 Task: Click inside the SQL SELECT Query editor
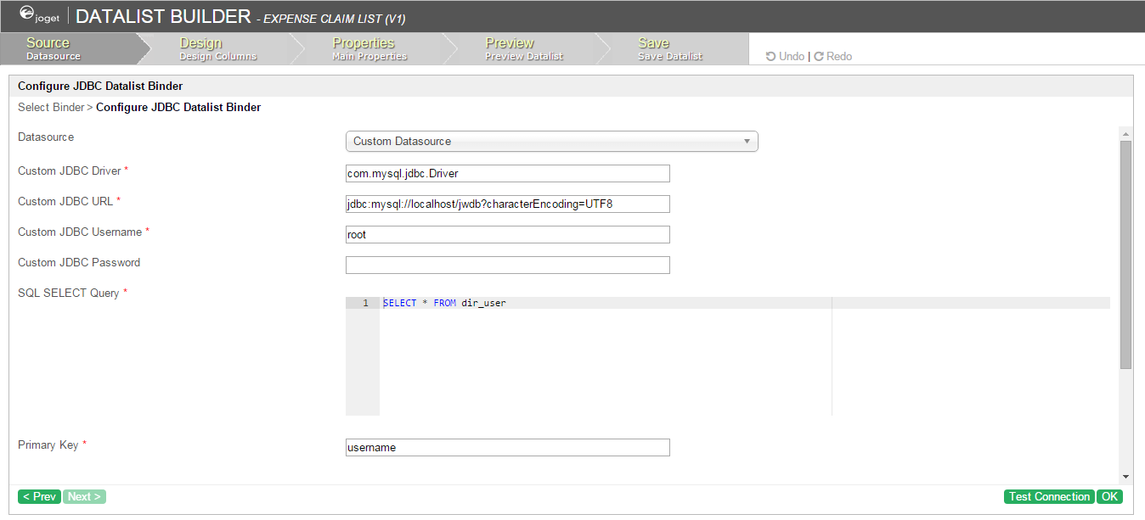click(x=603, y=356)
